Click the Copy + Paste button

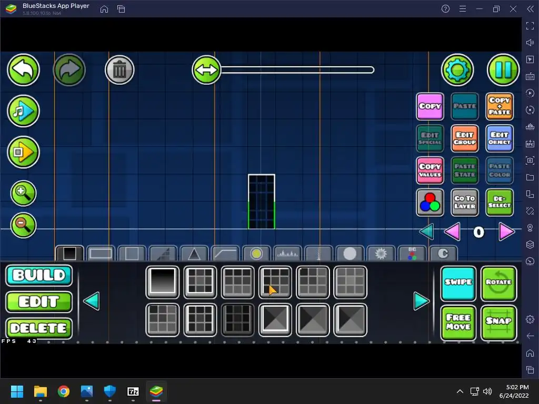pos(499,106)
